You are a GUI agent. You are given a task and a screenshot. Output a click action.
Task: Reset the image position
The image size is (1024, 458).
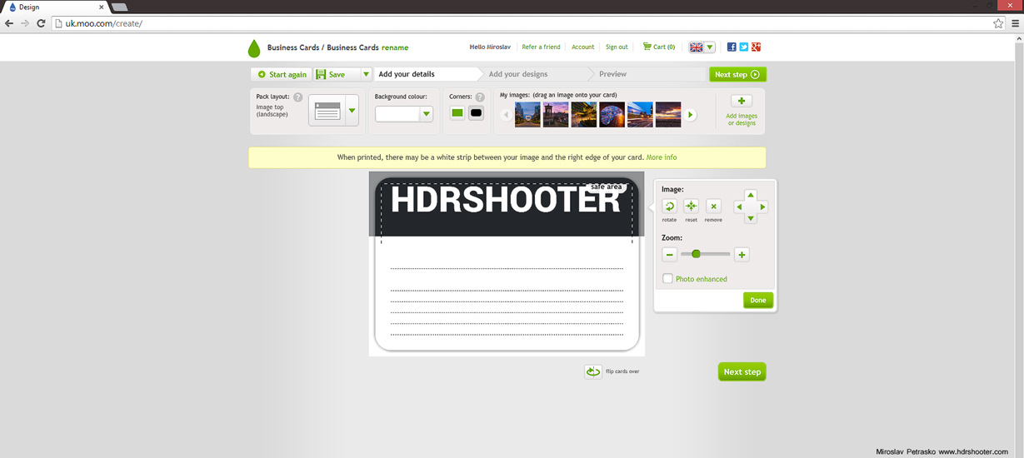[x=692, y=207]
